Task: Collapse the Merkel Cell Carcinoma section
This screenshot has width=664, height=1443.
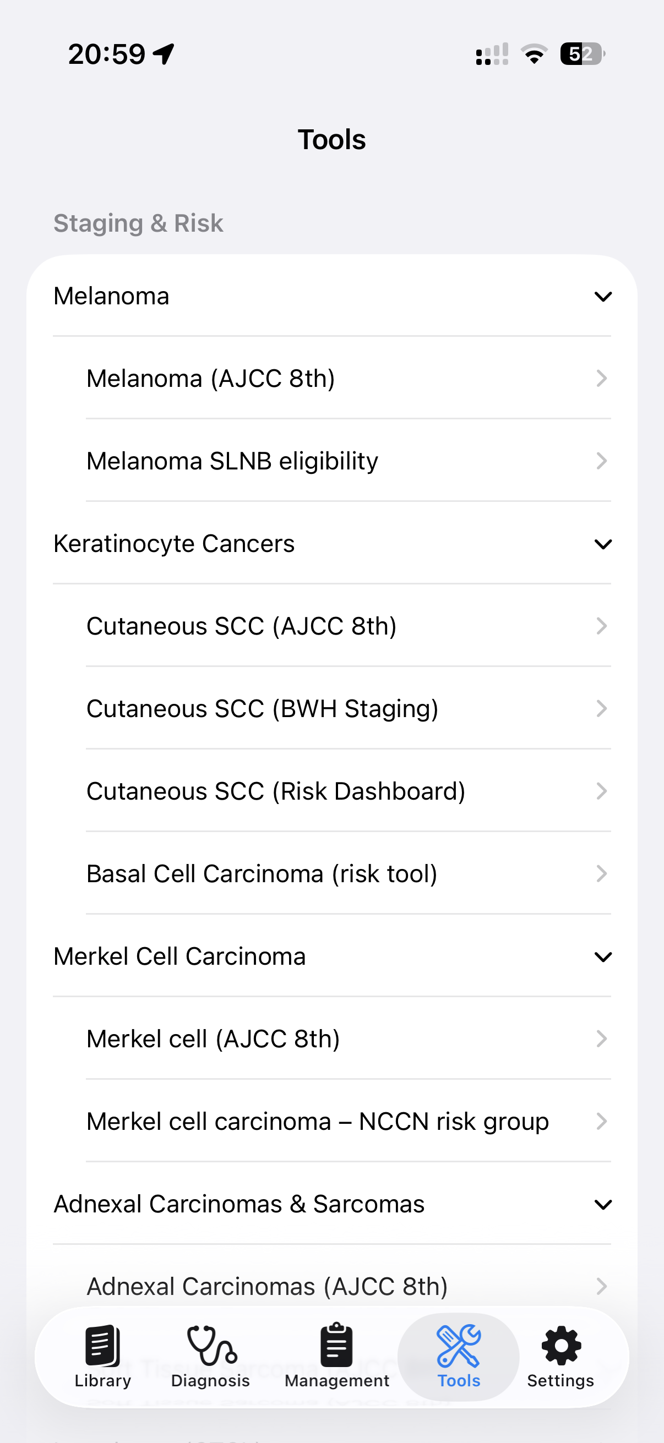Action: 603,956
